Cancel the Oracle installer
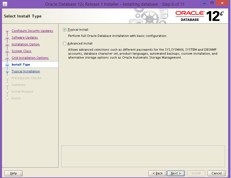The width and height of the screenshot is (231, 178). click(216, 173)
